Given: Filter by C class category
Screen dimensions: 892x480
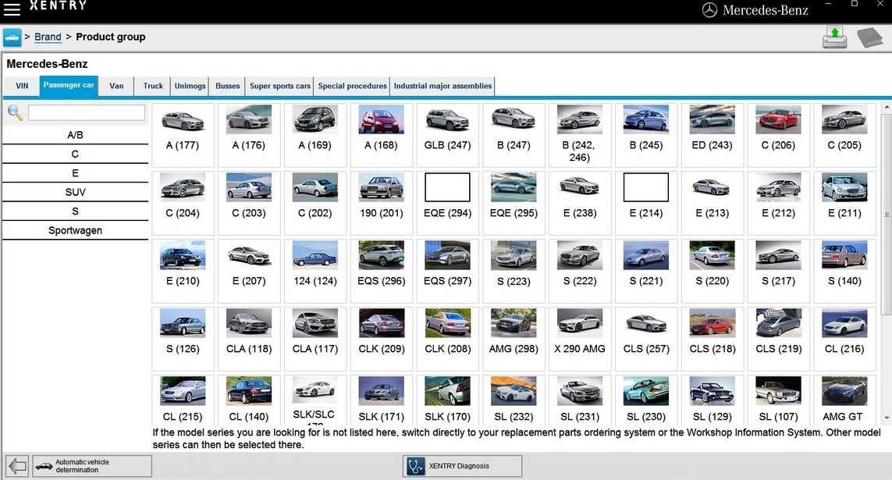Looking at the screenshot, I should tap(75, 154).
